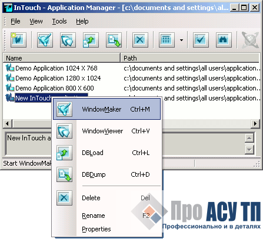Launch WindowMaker from the toolbar
This screenshot has width=263, height=239.
coord(45,40)
